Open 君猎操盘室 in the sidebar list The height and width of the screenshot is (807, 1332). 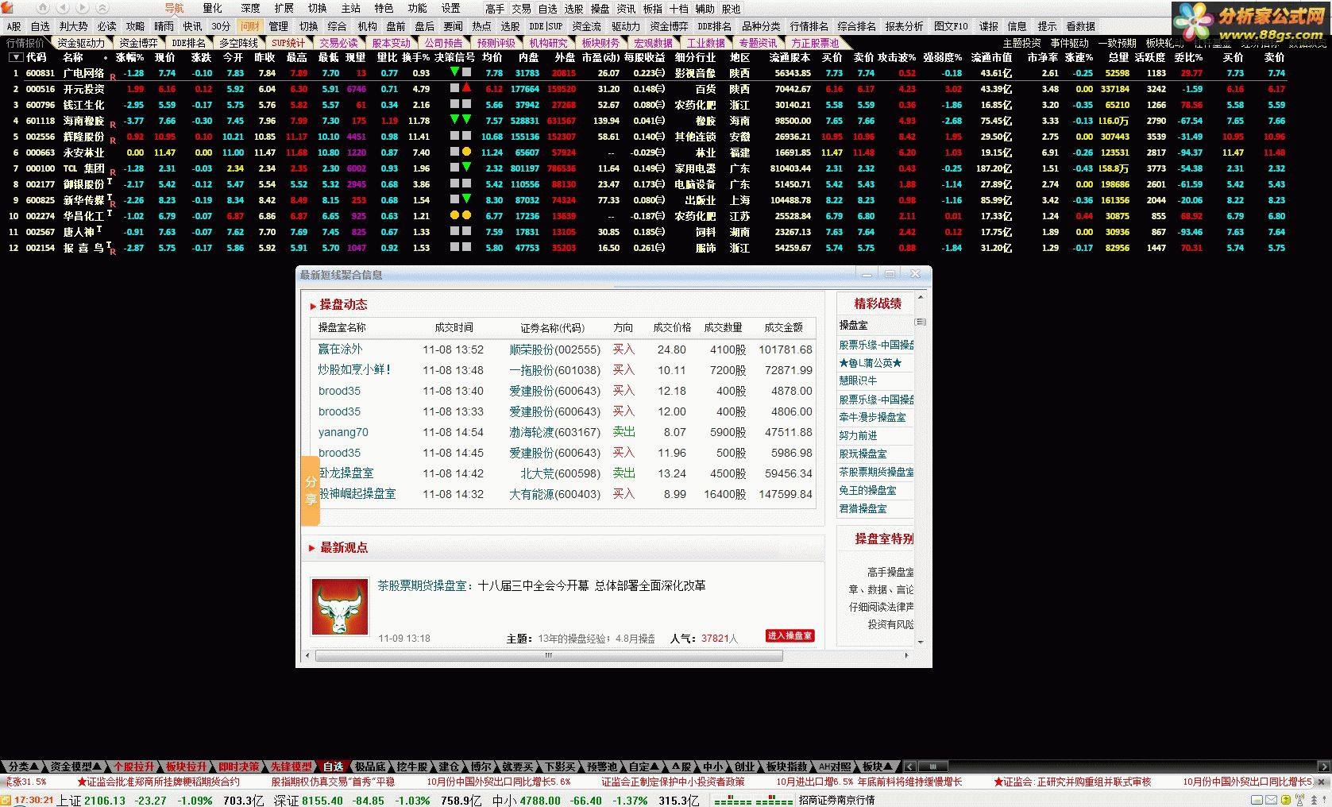[863, 508]
